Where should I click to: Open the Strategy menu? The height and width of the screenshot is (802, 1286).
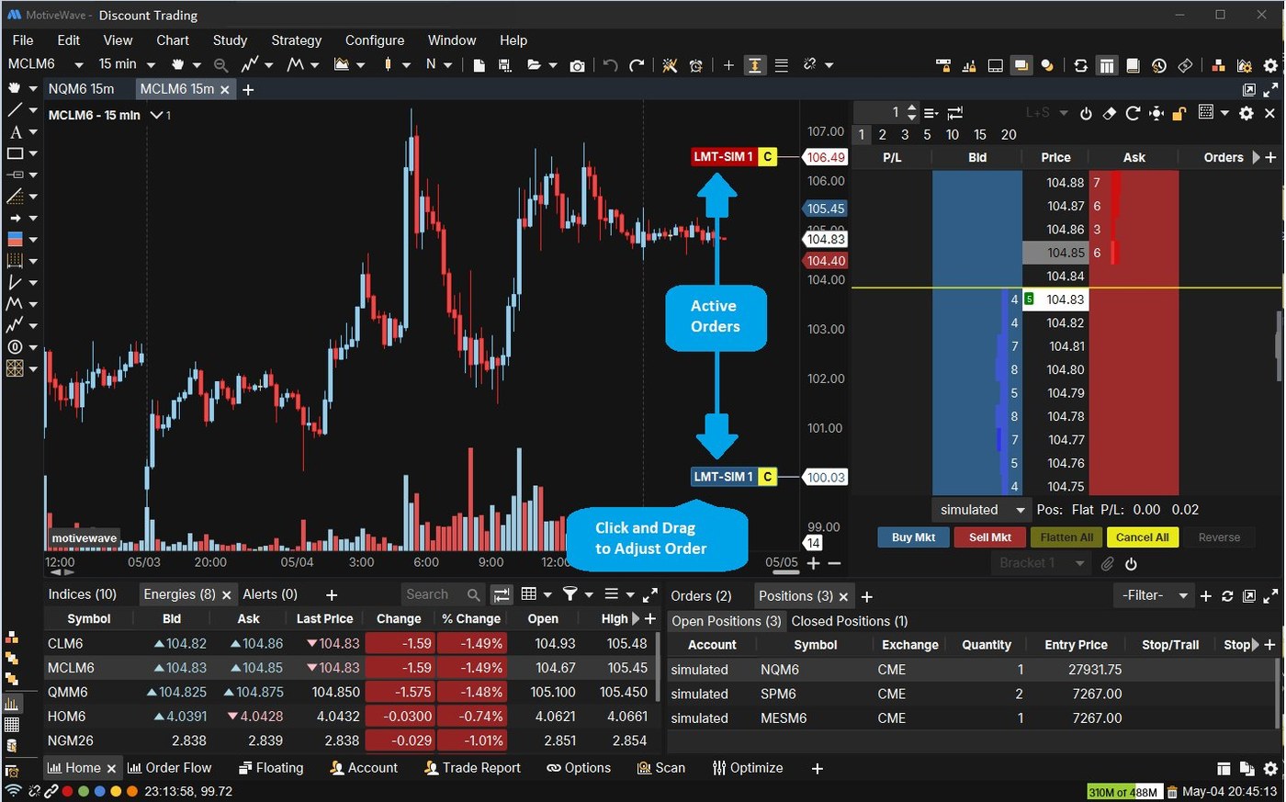tap(296, 40)
